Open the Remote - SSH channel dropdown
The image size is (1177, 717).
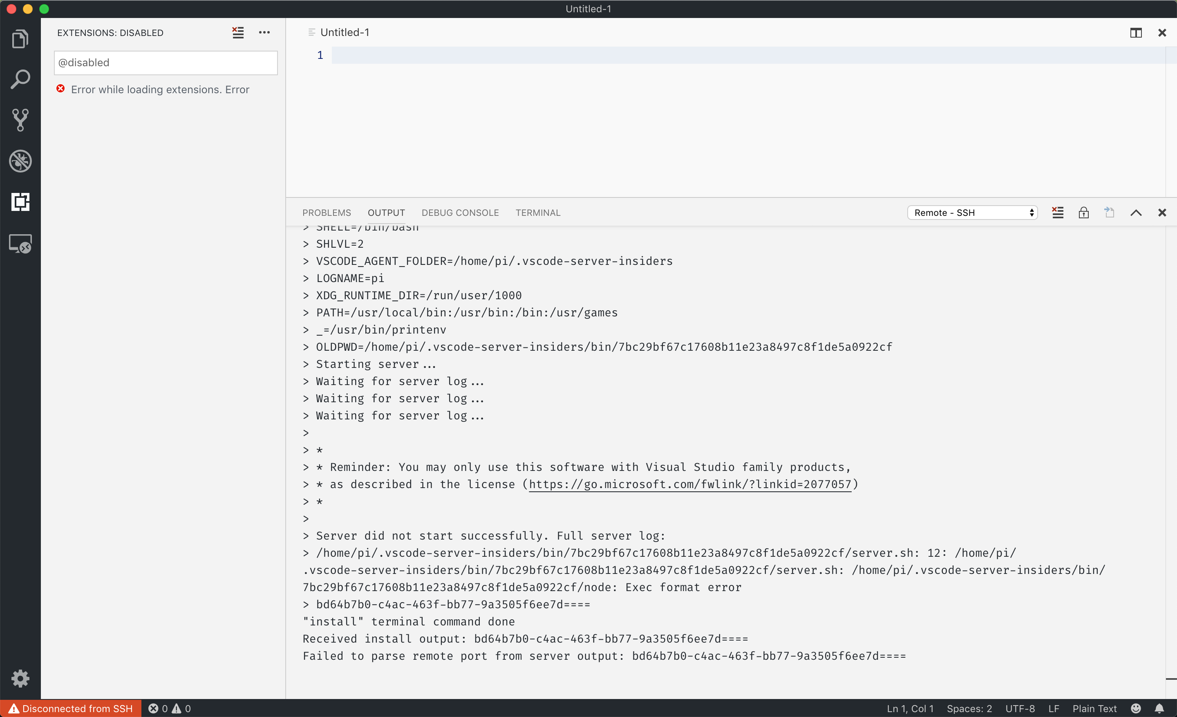pos(972,213)
